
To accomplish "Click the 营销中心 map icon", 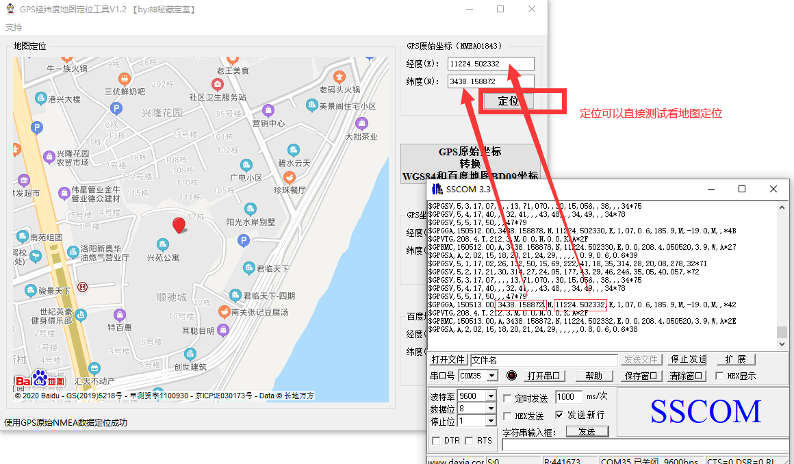I will click(268, 110).
